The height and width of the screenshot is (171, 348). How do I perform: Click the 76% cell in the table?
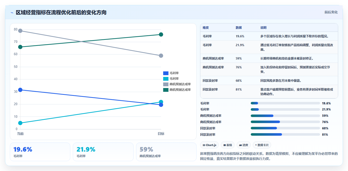239,67
